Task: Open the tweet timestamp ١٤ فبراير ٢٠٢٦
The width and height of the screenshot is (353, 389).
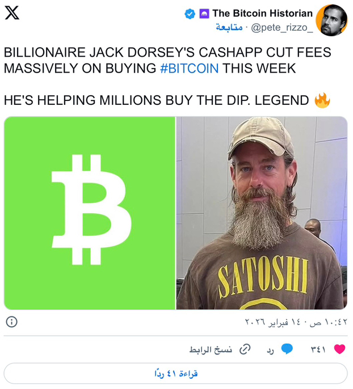Action: pos(296,322)
